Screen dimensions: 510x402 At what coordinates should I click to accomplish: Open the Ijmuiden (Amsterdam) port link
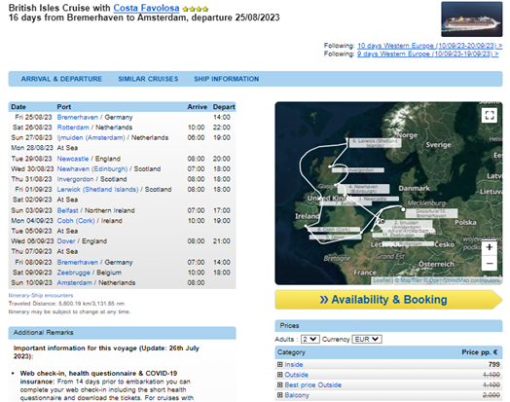[x=91, y=137]
